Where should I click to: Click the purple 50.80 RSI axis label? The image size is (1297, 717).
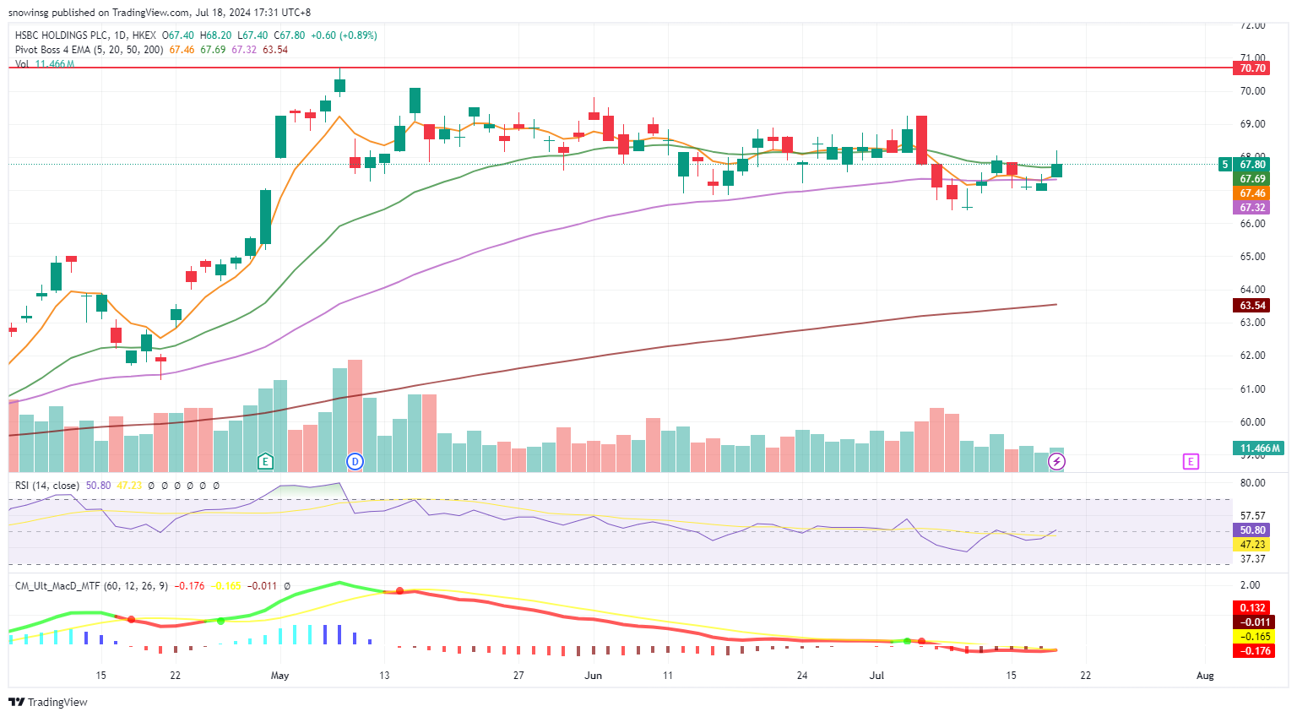1251,530
